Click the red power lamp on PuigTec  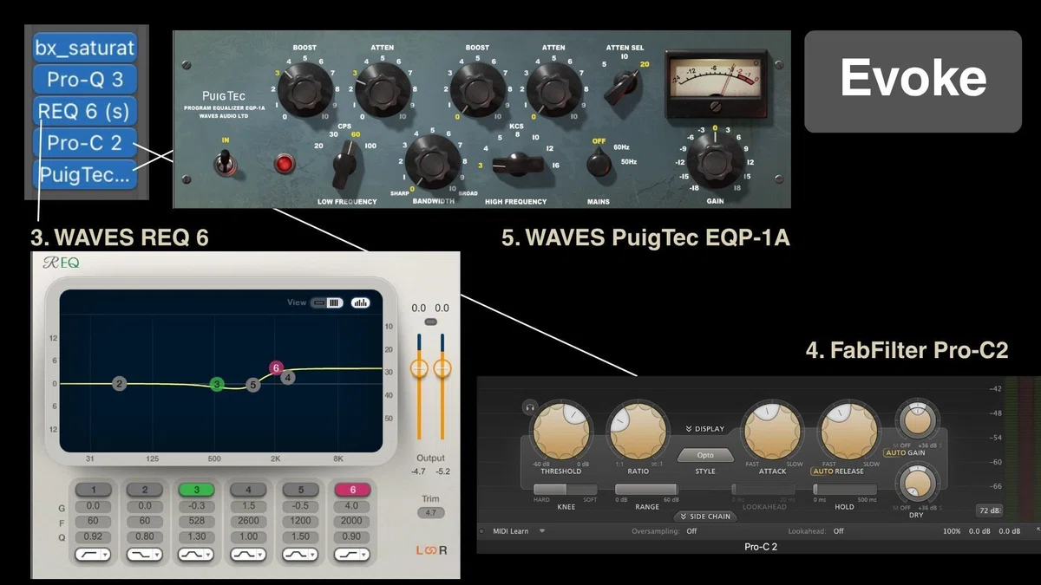(x=283, y=163)
